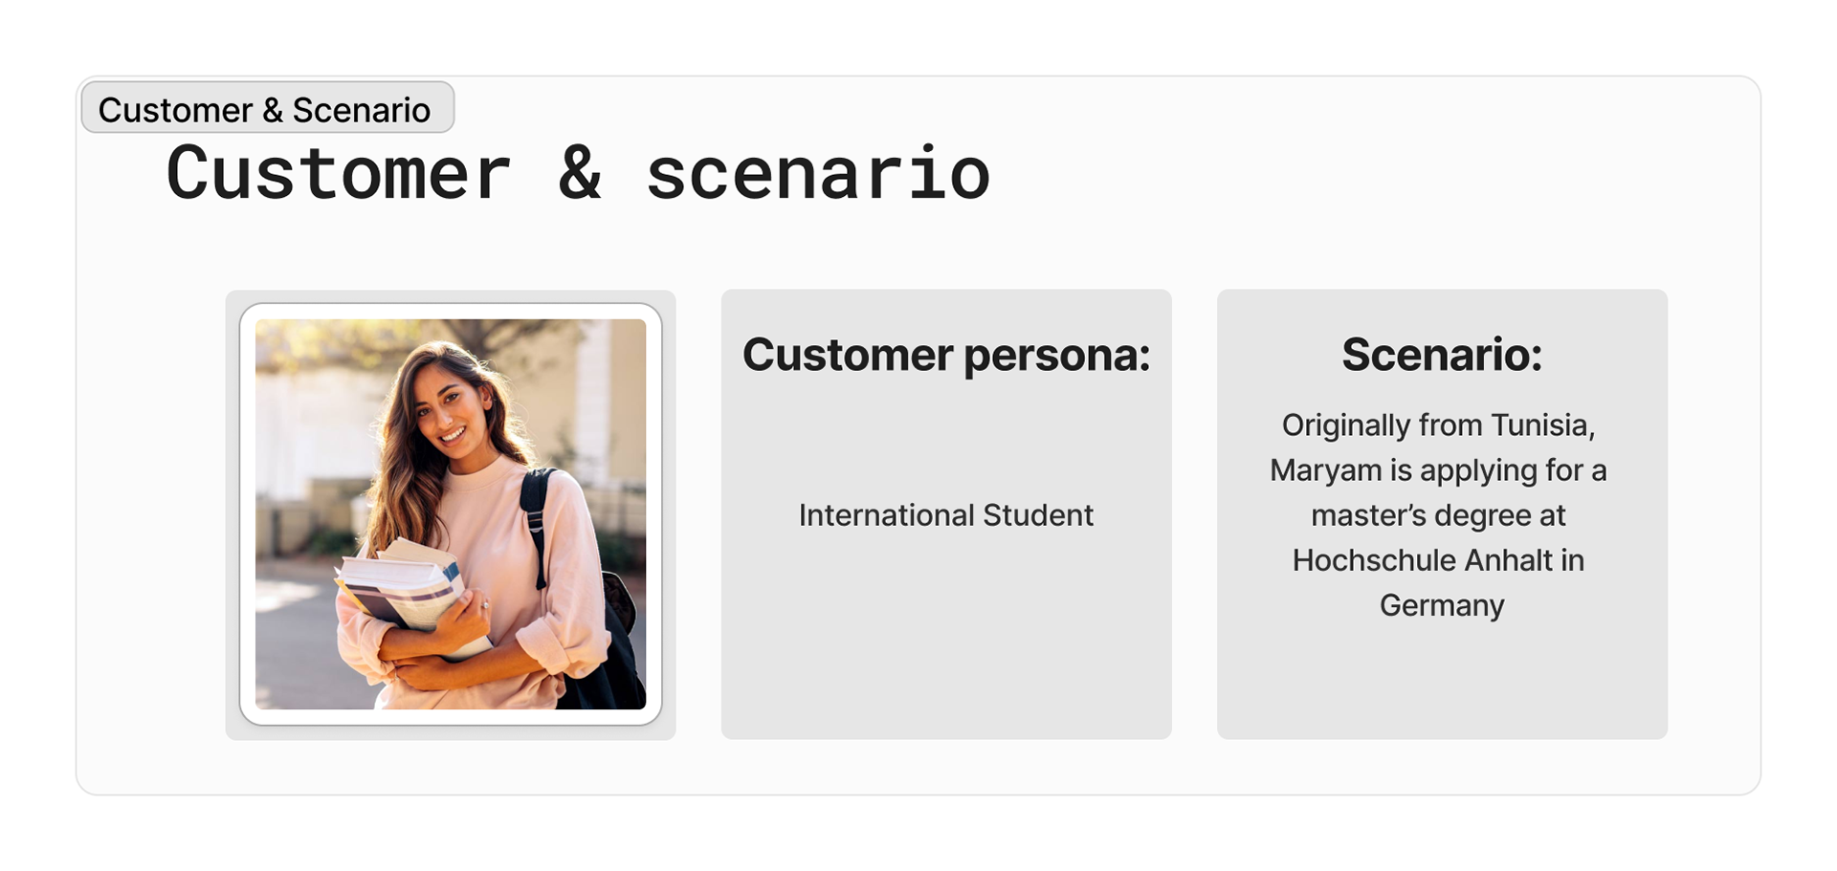This screenshot has width=1837, height=871.
Task: Click the stack of books in photo
Action: click(x=402, y=588)
